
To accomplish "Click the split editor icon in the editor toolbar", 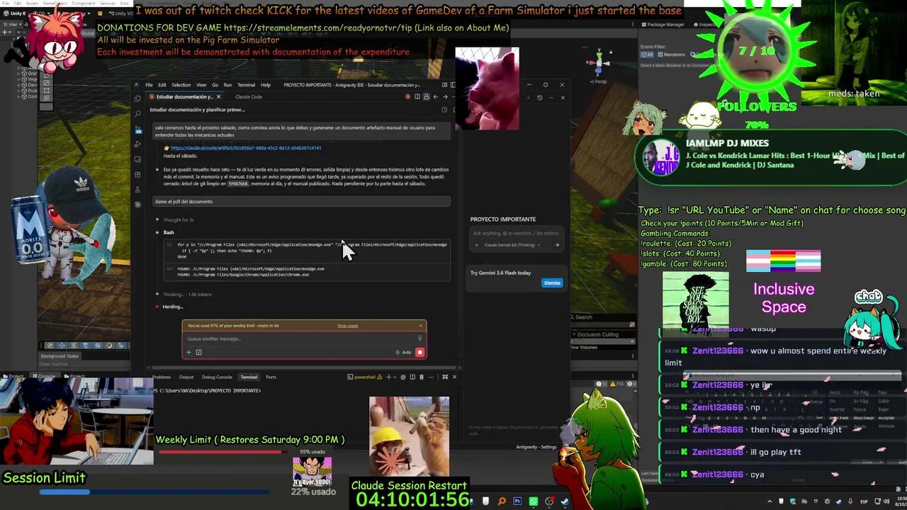I will pos(417,97).
